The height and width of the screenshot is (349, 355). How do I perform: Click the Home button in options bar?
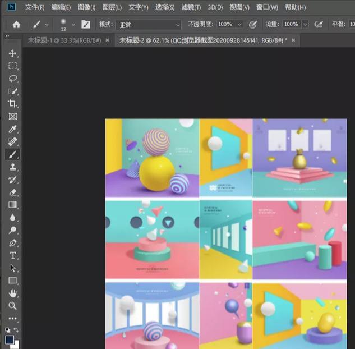(16, 25)
